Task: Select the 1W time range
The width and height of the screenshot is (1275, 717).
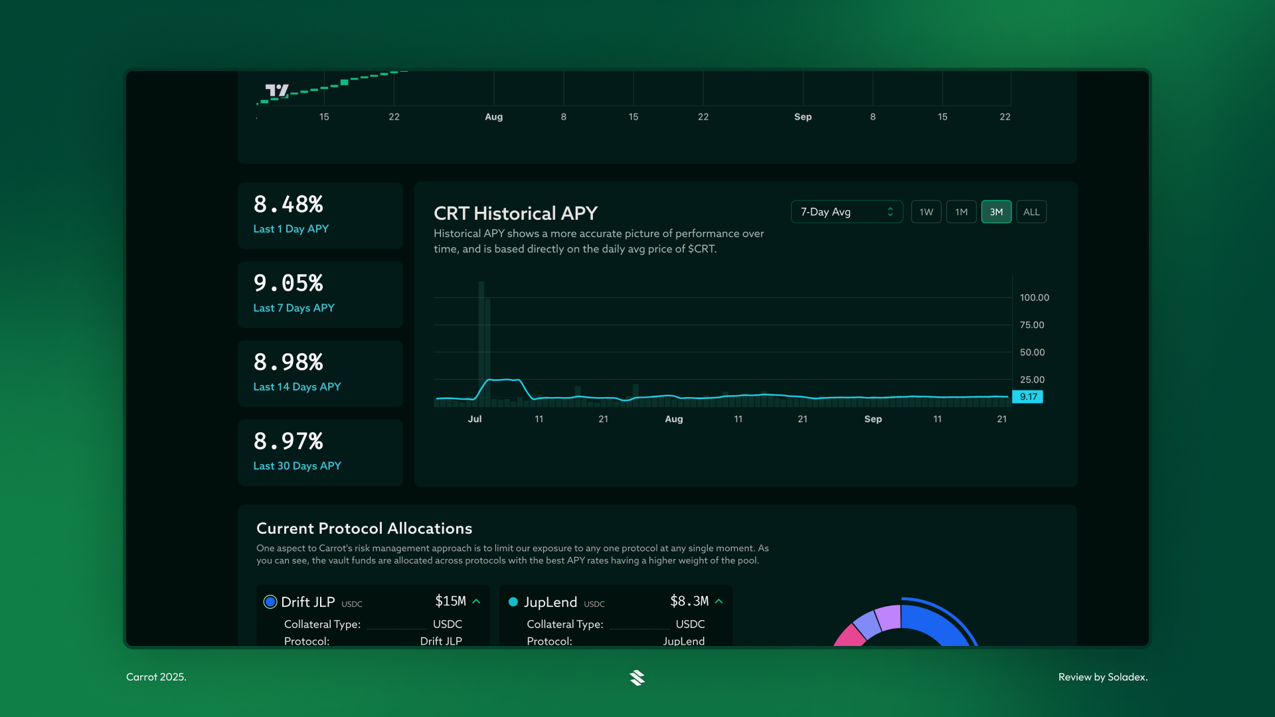Action: [926, 212]
